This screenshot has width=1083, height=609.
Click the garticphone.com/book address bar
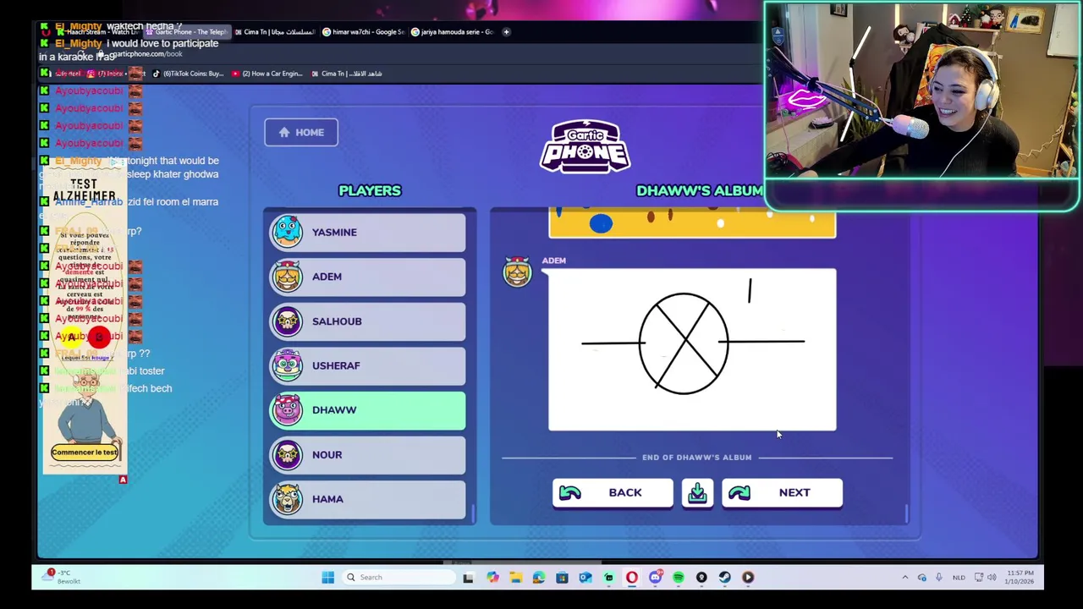(x=146, y=54)
